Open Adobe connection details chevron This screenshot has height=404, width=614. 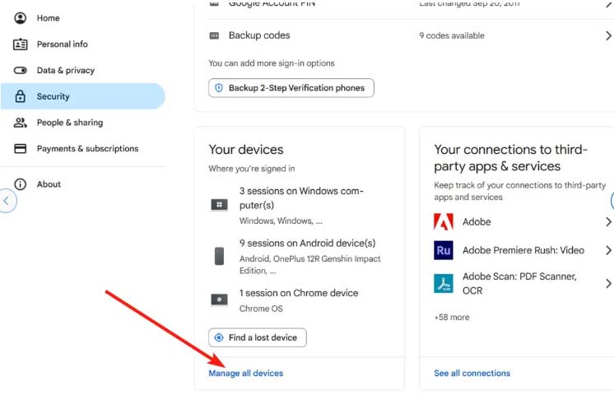[608, 222]
